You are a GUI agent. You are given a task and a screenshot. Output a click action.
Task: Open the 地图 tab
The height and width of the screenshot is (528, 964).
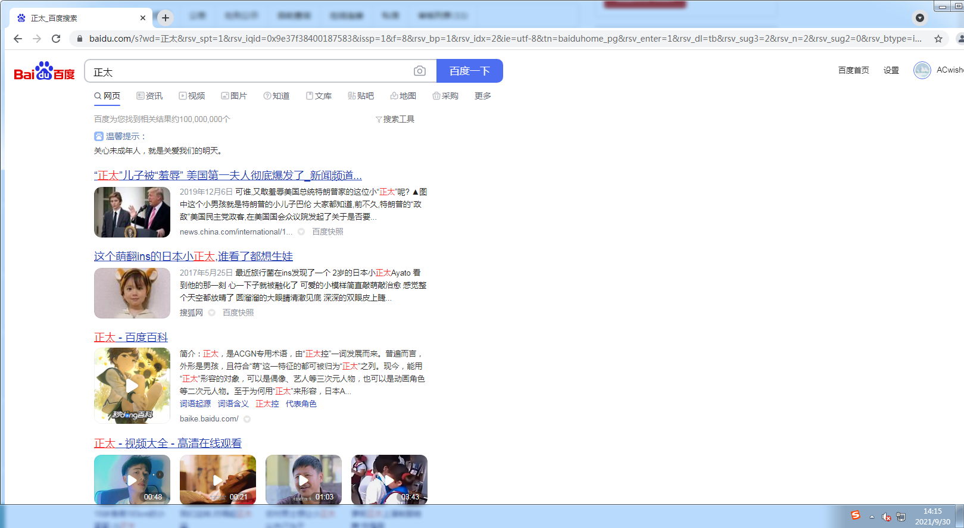(403, 96)
